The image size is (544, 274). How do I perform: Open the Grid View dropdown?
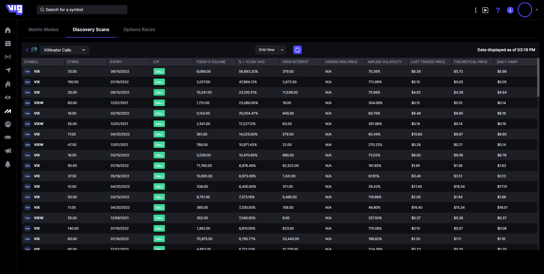tap(271, 50)
